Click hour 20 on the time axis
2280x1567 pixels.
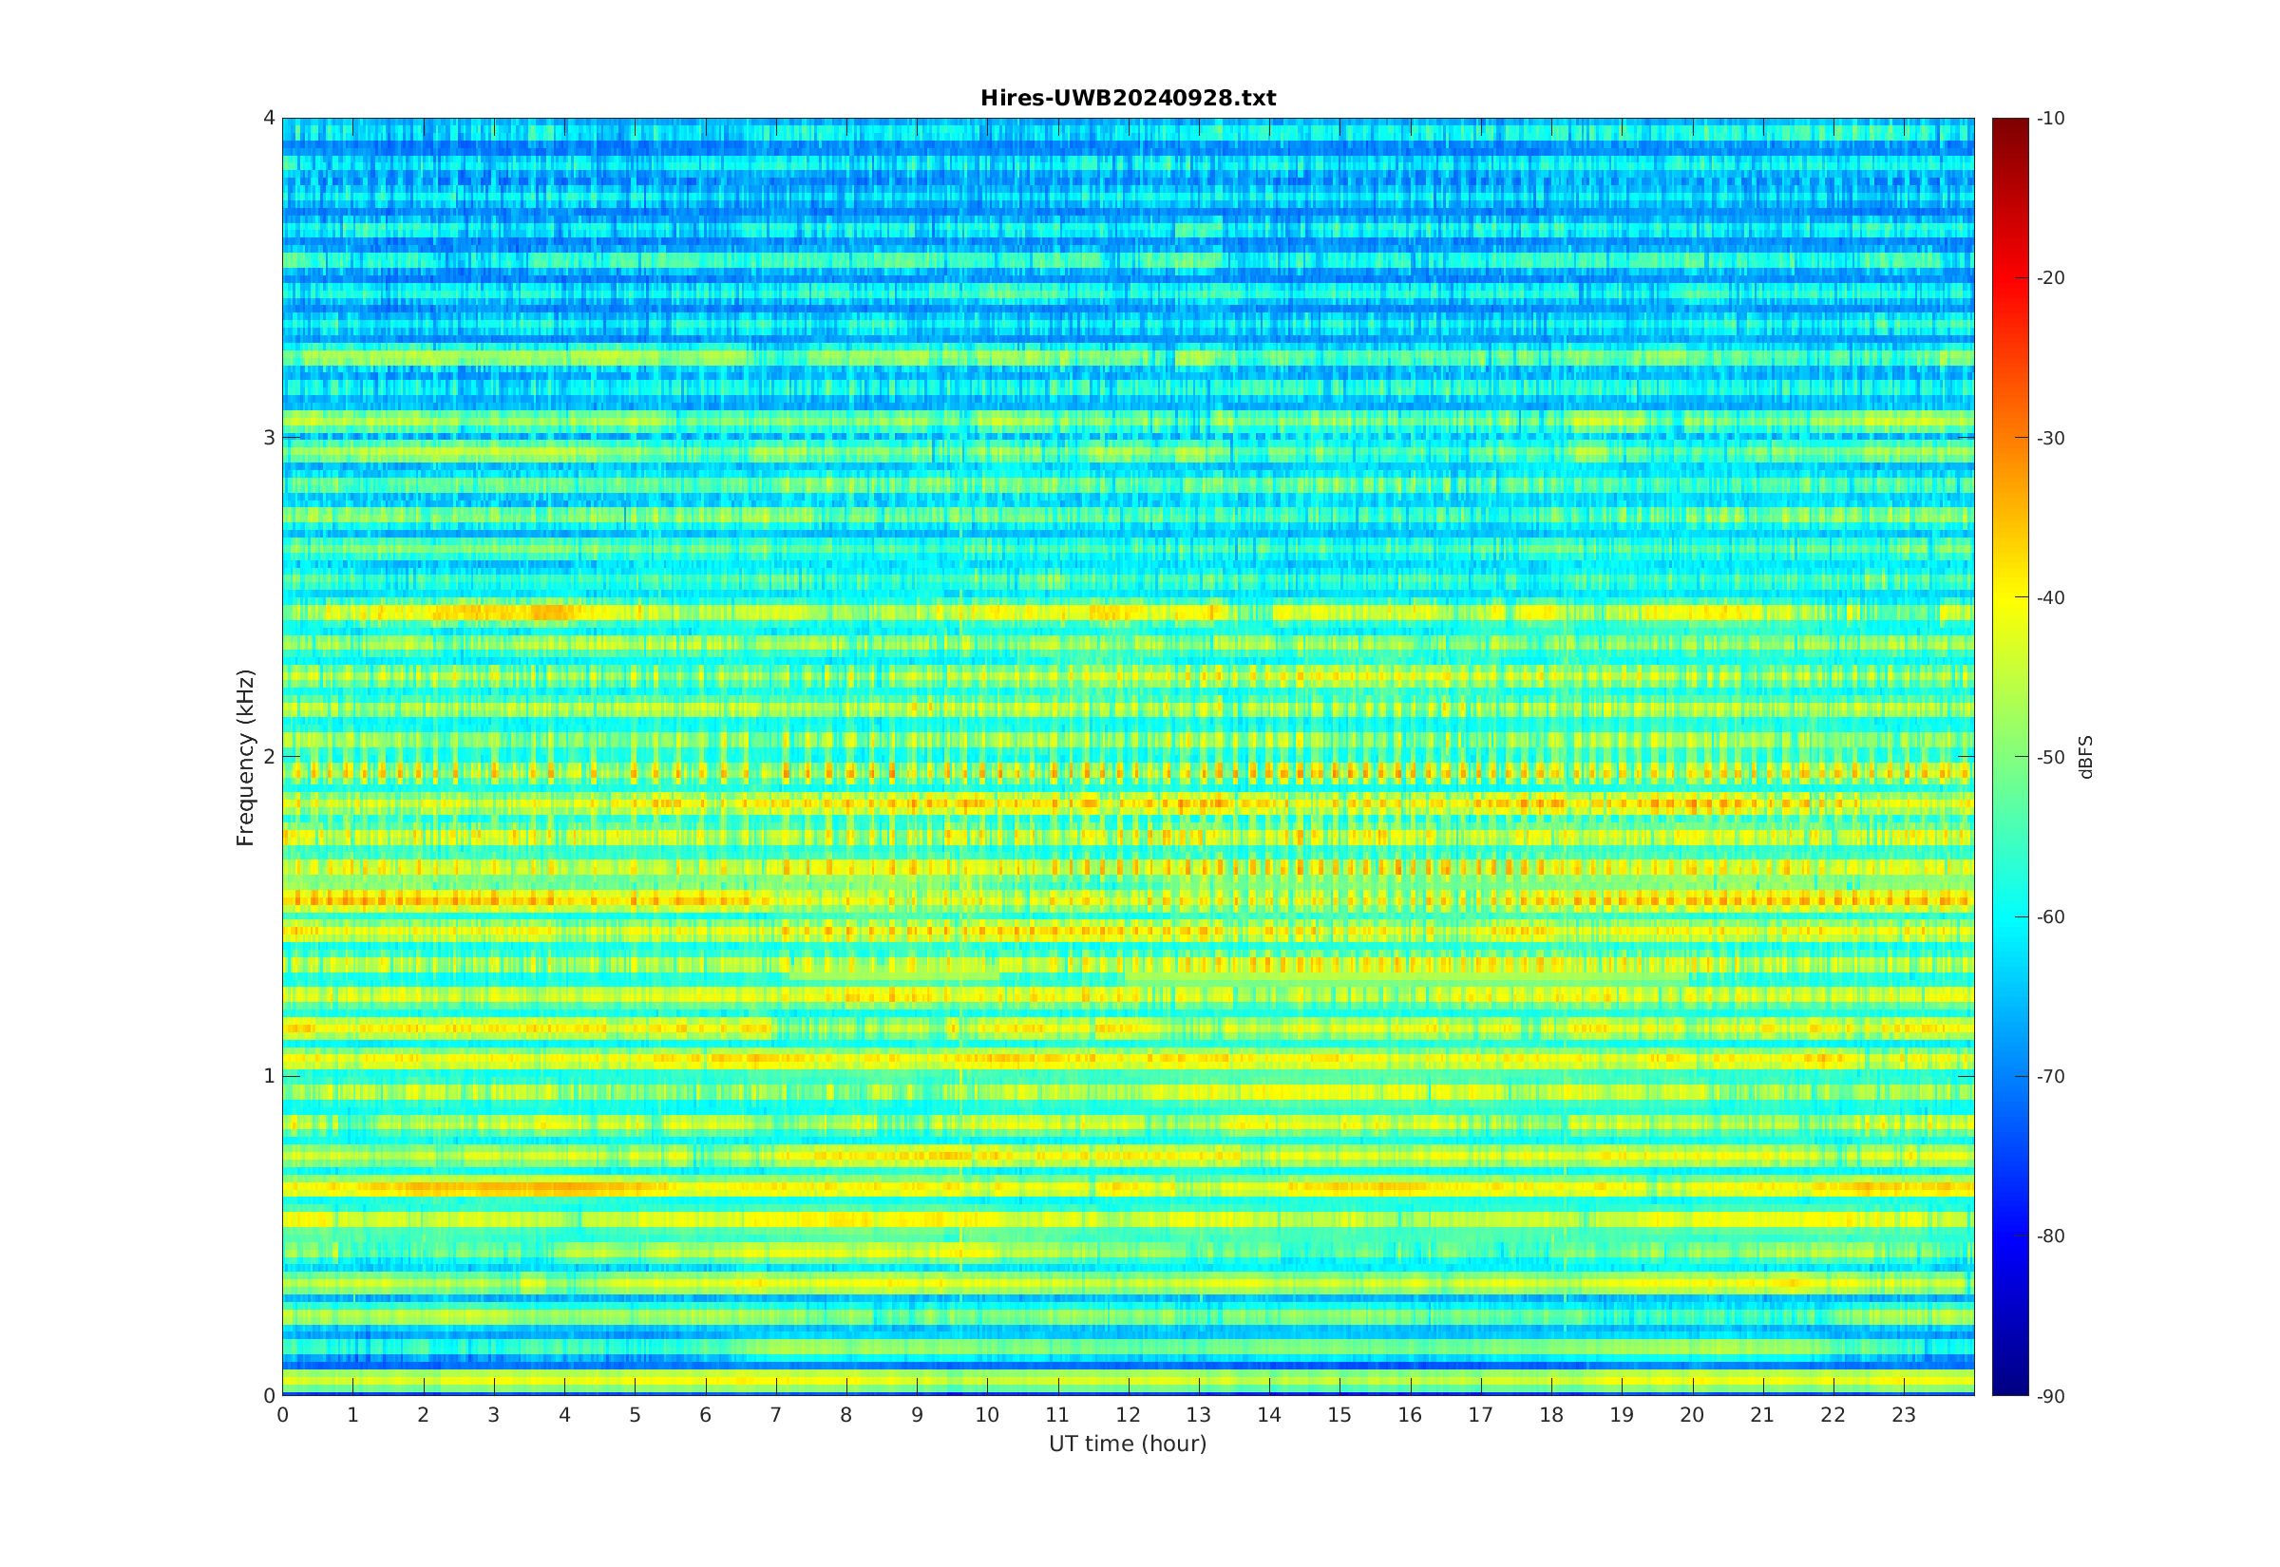click(x=1692, y=1415)
